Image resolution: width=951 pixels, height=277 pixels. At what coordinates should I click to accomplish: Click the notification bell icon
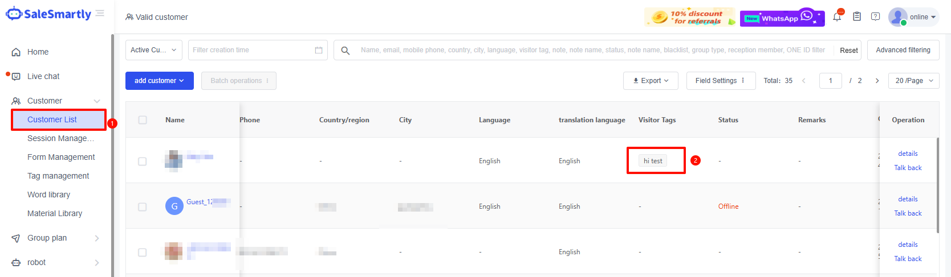tap(836, 17)
